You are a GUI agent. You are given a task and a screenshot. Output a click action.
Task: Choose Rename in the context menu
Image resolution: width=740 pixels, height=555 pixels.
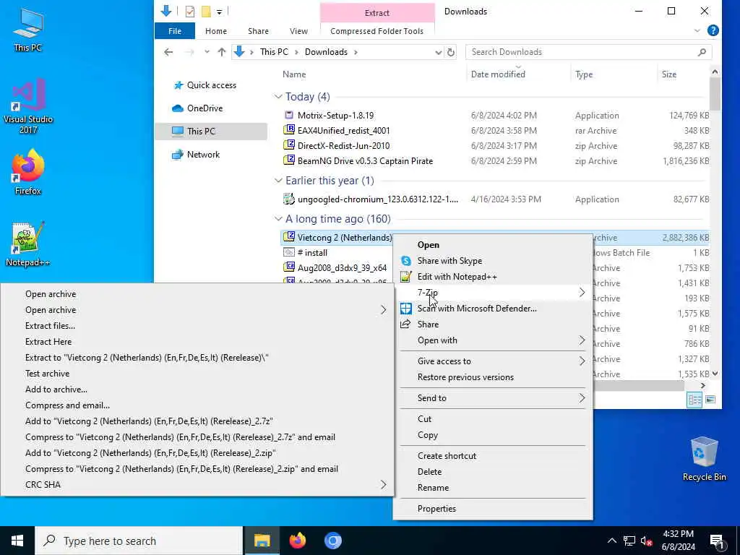click(x=493, y=488)
